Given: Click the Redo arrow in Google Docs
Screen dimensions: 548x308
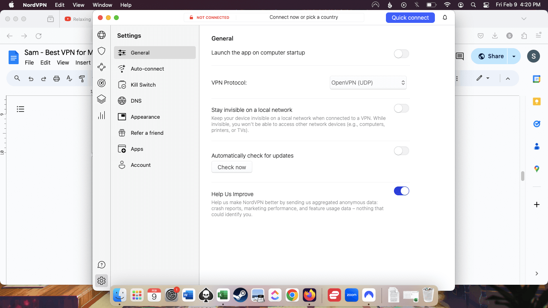Looking at the screenshot, I should (x=44, y=79).
